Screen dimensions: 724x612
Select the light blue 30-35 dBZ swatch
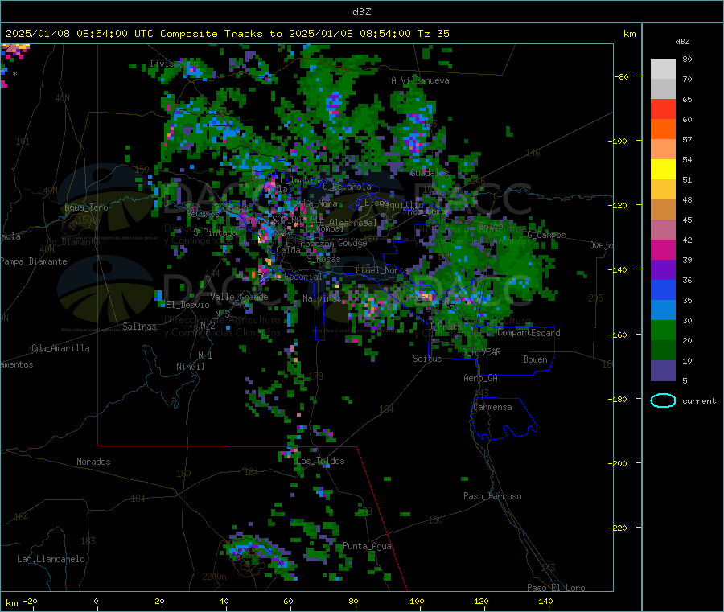click(x=663, y=310)
